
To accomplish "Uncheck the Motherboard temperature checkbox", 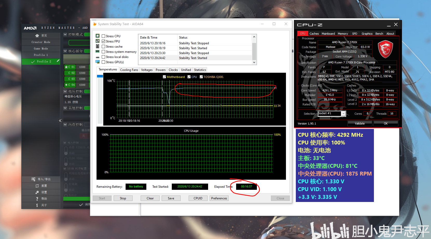I will 165,77.
